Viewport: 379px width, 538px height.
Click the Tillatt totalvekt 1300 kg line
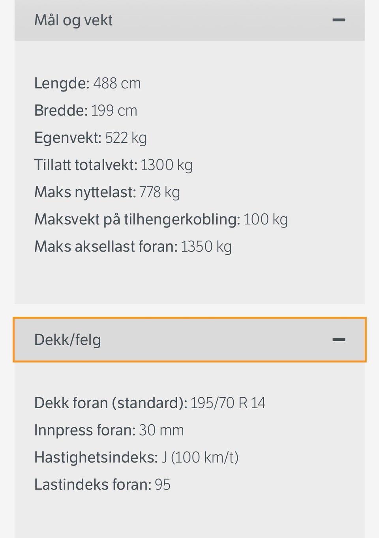click(x=113, y=165)
